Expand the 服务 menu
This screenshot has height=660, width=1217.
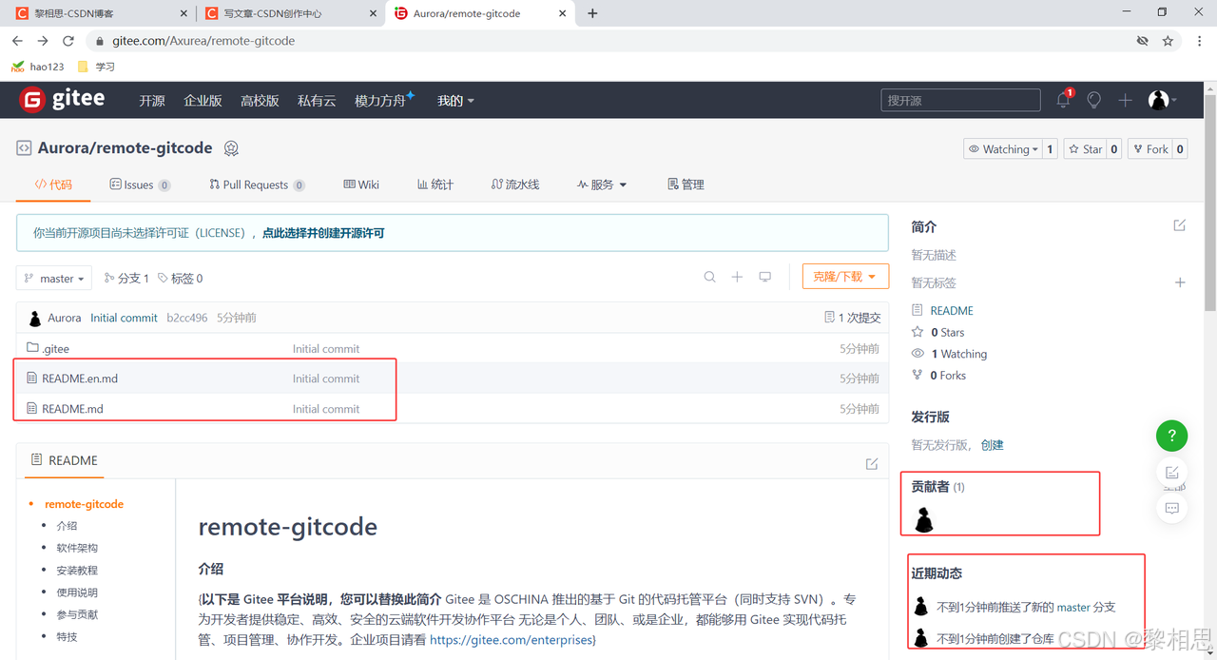tap(602, 184)
